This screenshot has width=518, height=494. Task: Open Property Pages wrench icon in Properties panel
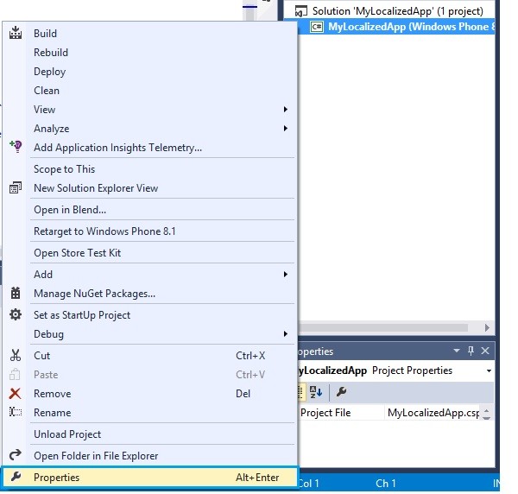click(341, 392)
